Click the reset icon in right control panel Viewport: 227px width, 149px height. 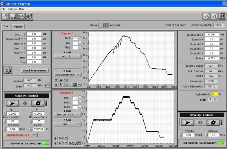(x=213, y=123)
